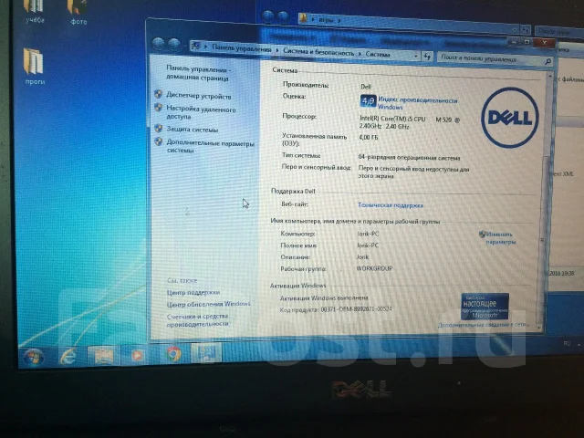Open Счетчики и средства производительности link
The width and height of the screenshot is (584, 438).
[x=197, y=320]
